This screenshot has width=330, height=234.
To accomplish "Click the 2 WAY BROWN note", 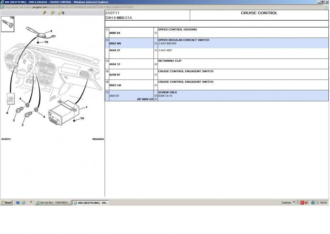I will click(x=167, y=44).
